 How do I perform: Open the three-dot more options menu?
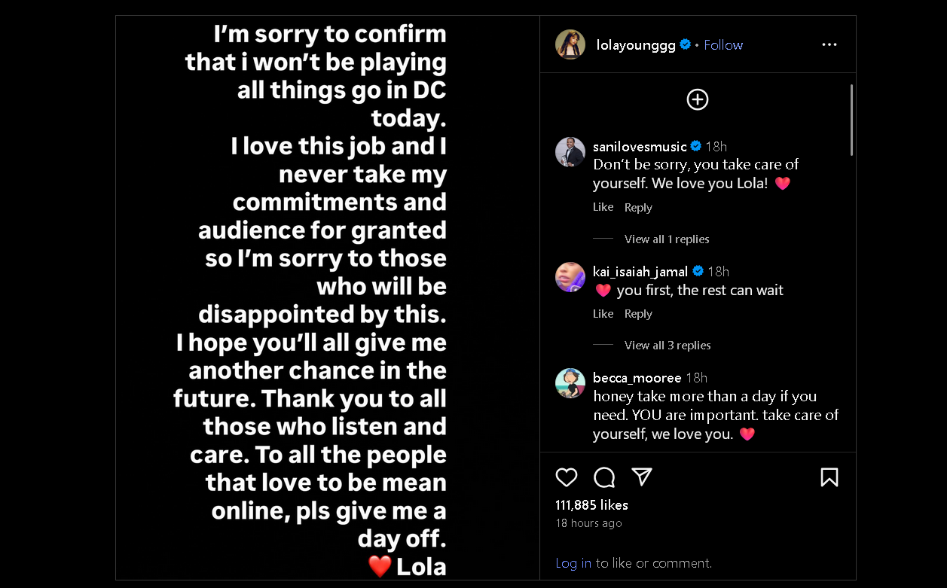829,45
